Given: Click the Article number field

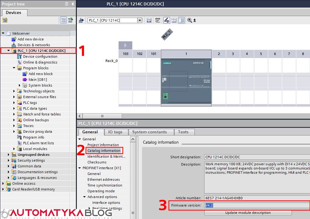Looking at the screenshot, I should (257, 198).
